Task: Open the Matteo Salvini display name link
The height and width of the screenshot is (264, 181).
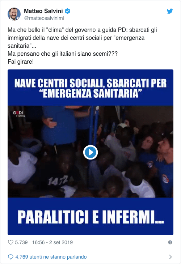Action: pos(43,11)
